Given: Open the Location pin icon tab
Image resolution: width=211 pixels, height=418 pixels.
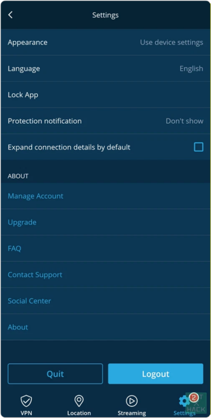Looking at the screenshot, I should pos(79,401).
